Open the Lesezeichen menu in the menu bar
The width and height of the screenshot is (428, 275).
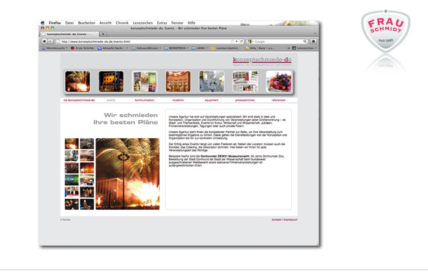coord(142,23)
